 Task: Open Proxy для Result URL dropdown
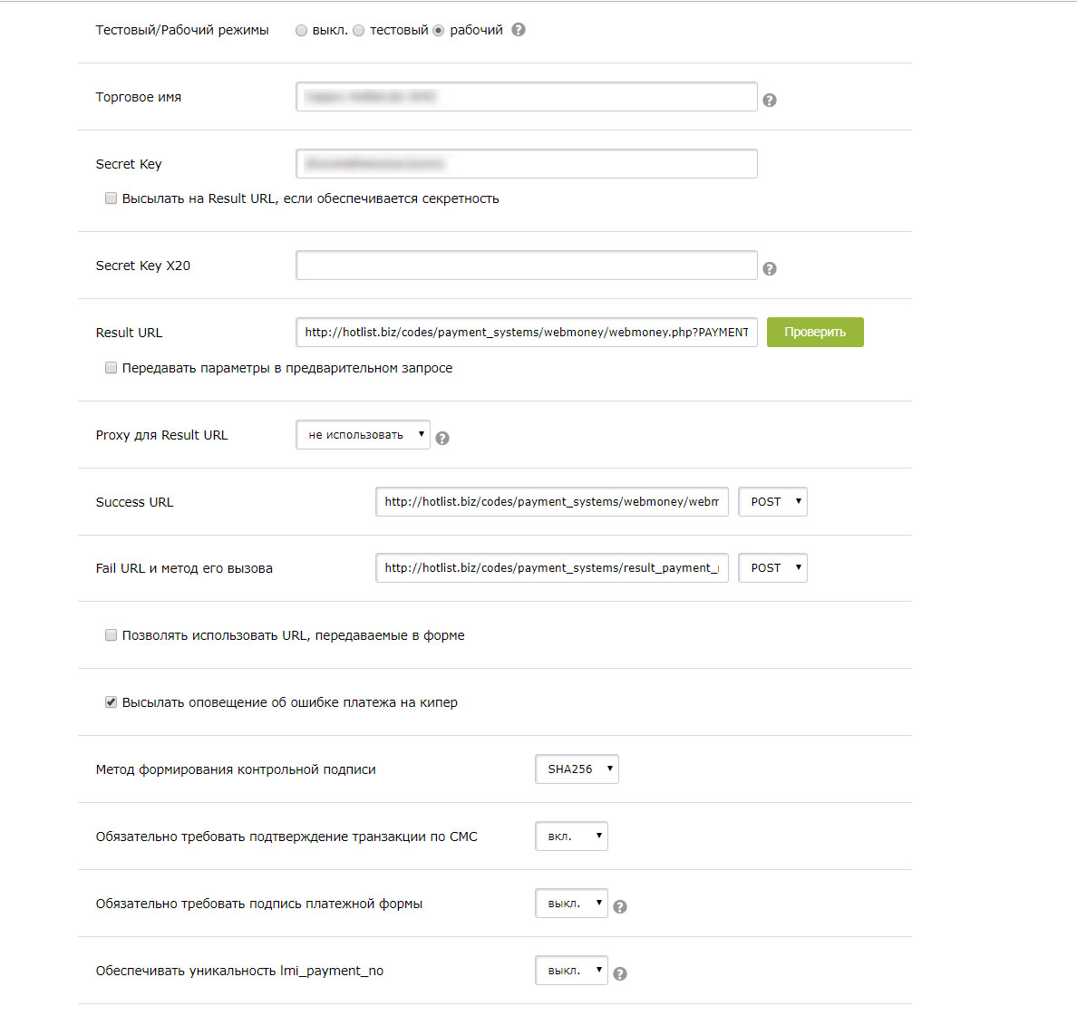363,435
